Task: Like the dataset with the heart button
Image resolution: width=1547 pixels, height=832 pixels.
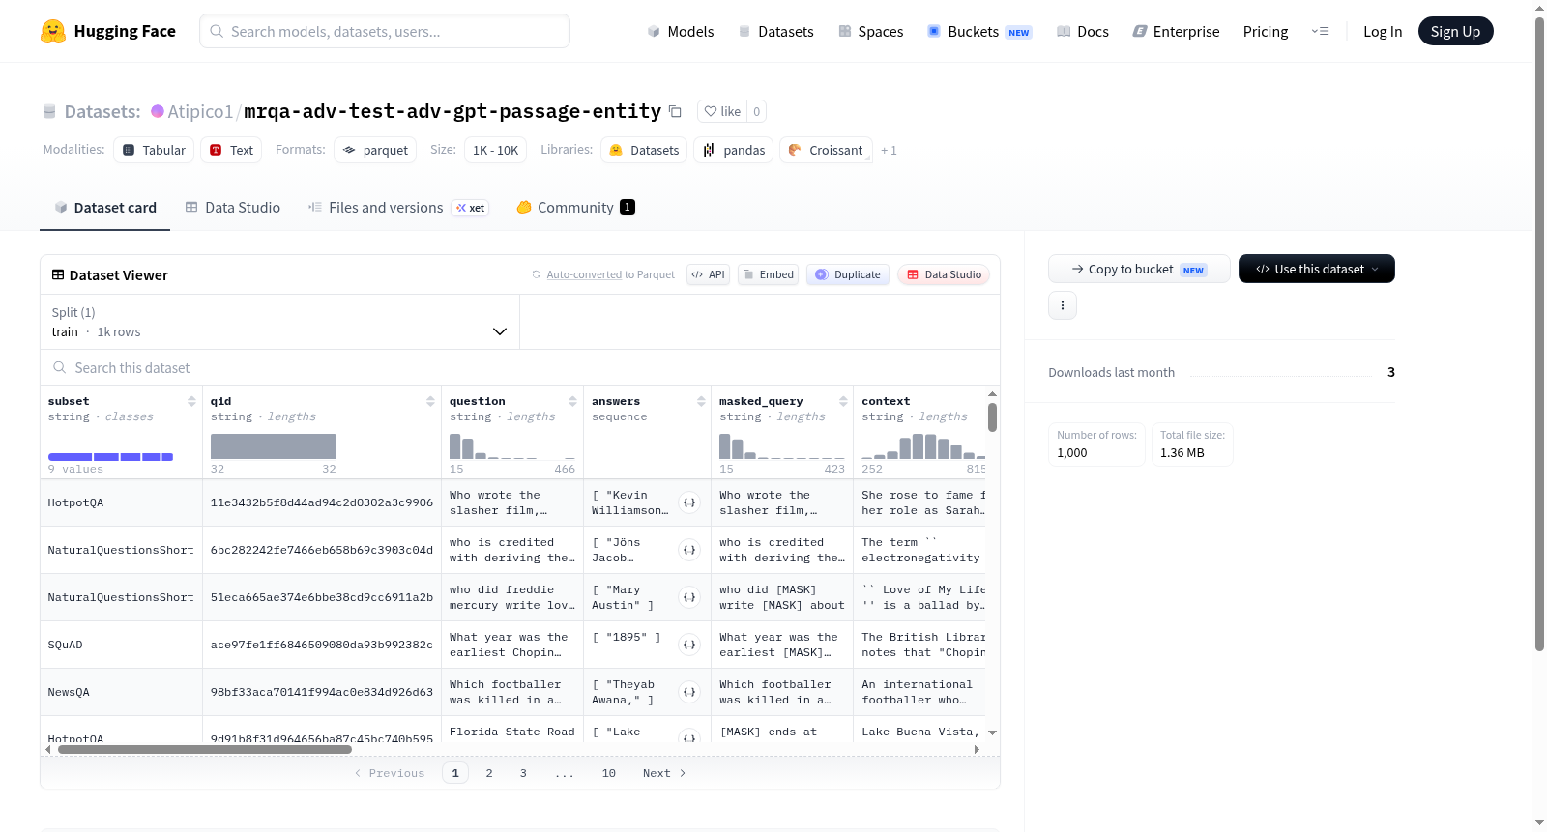Action: pos(722,111)
